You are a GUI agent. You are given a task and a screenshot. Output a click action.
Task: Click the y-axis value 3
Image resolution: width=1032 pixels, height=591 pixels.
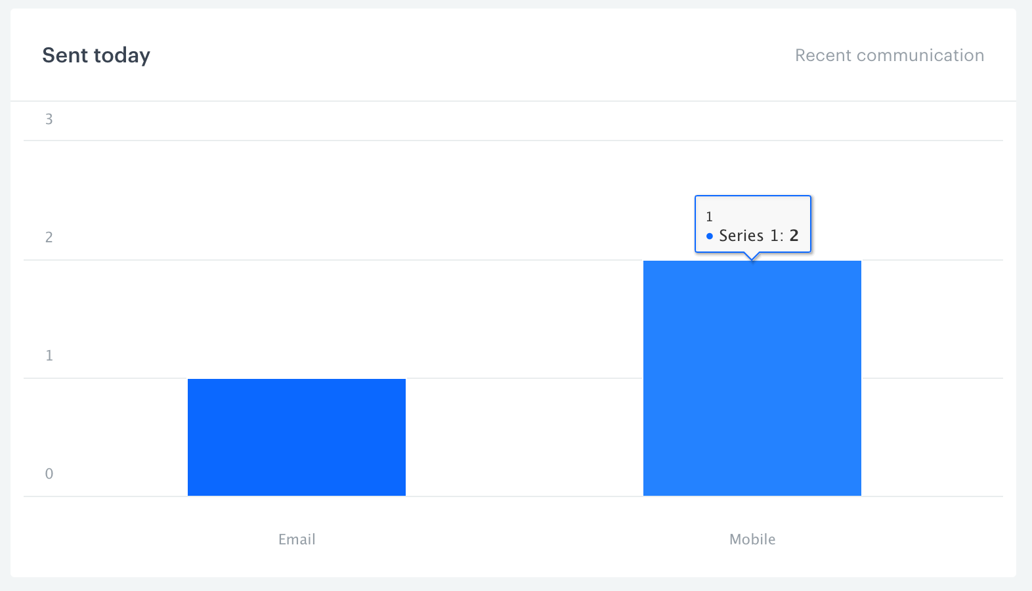coord(49,120)
